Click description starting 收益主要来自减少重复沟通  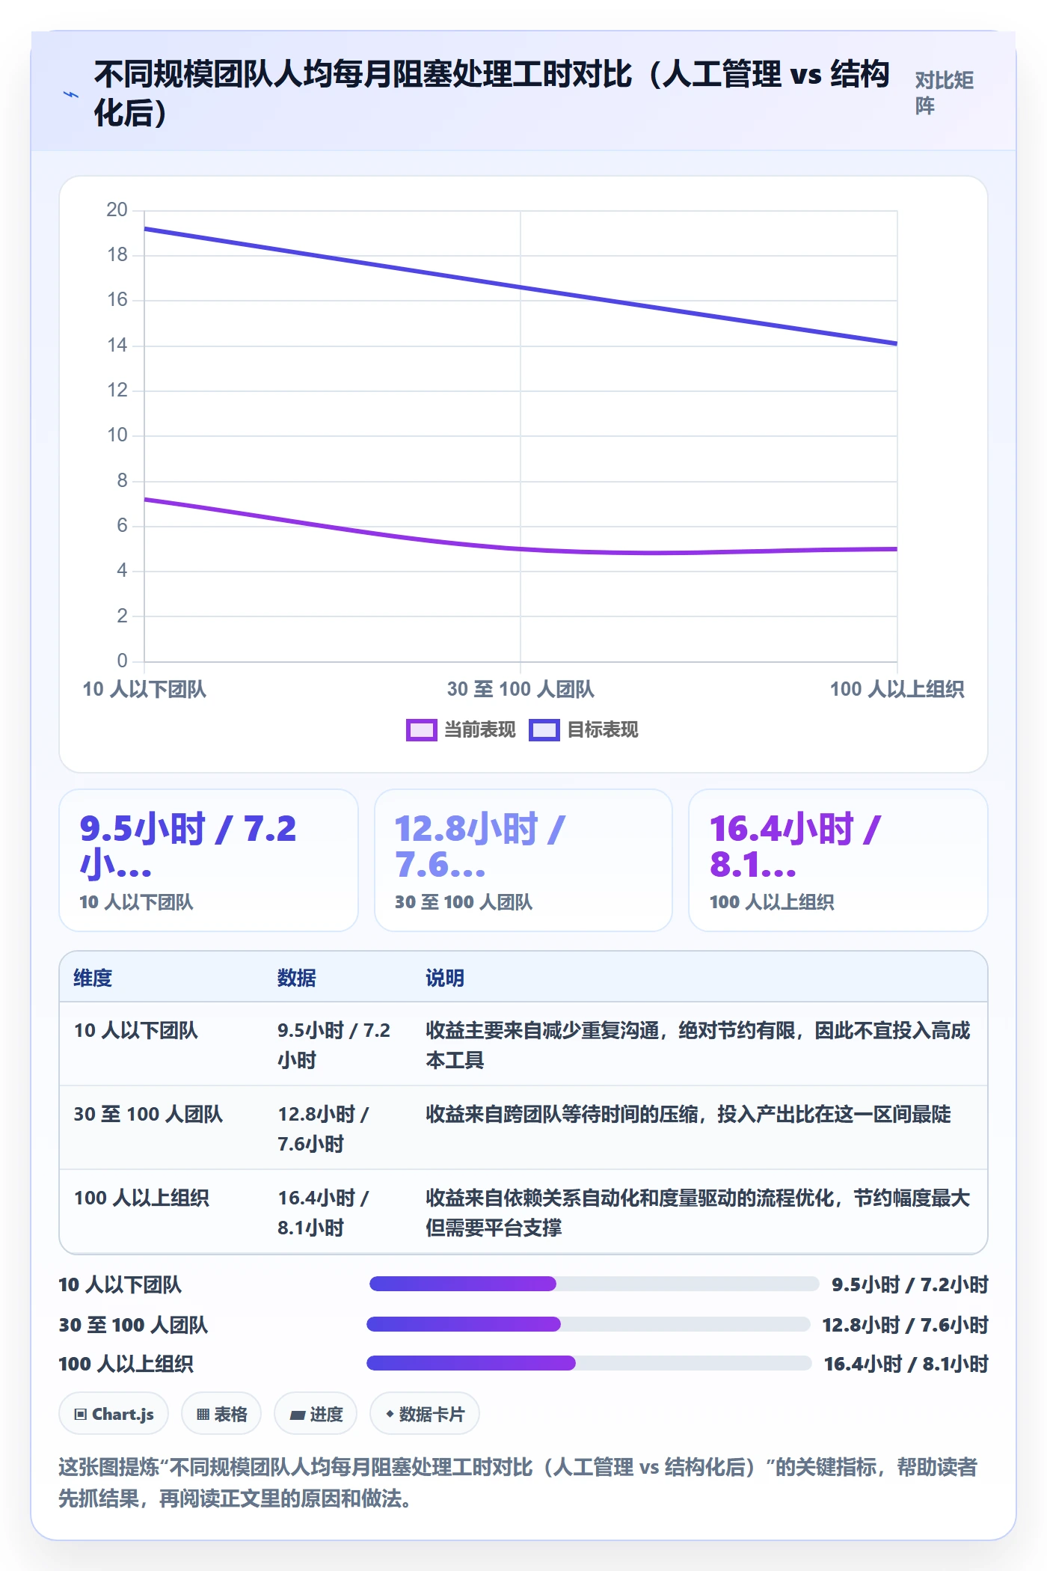click(698, 1045)
